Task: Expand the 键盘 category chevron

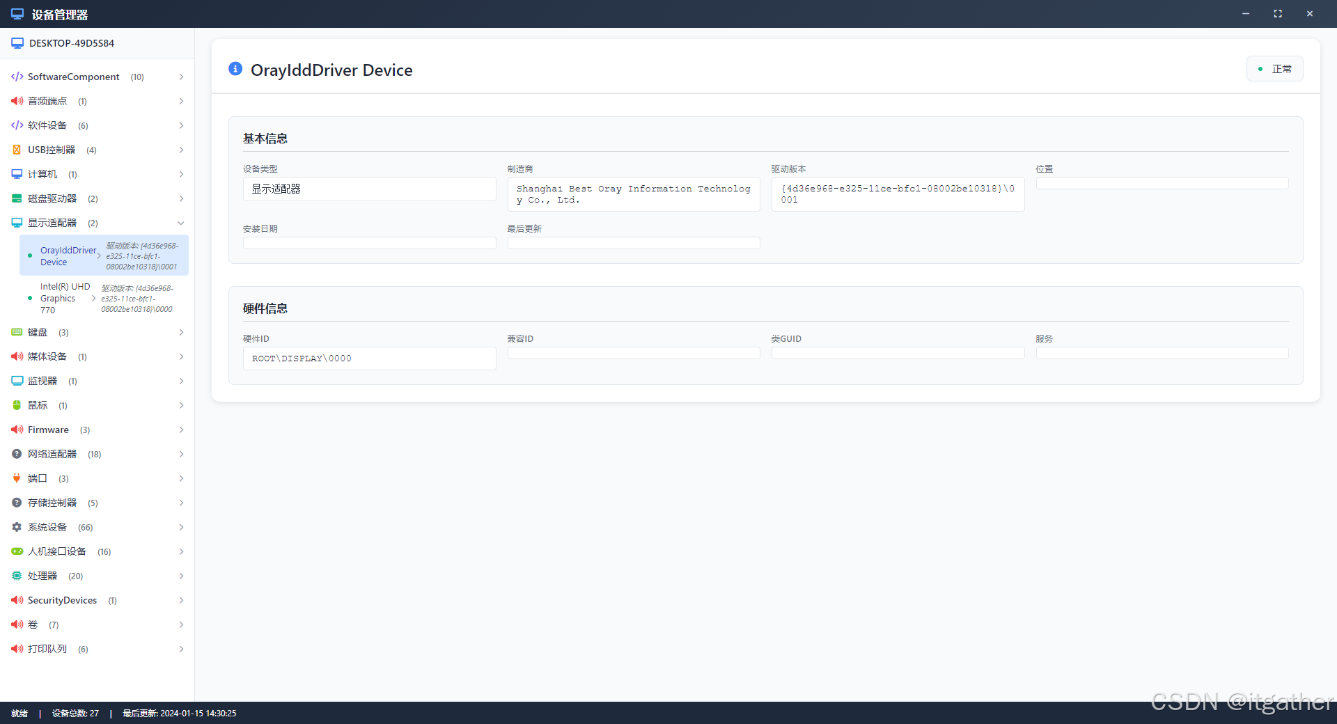Action: pos(181,332)
